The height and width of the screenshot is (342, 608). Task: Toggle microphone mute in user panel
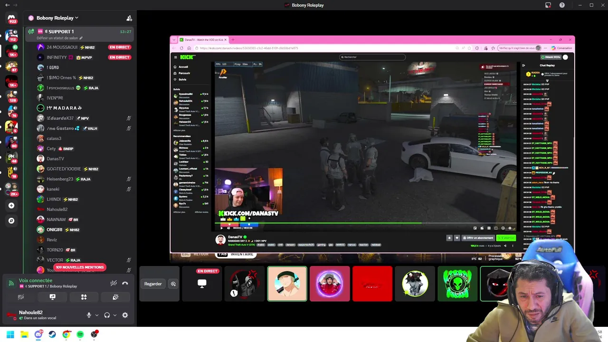pos(89,315)
